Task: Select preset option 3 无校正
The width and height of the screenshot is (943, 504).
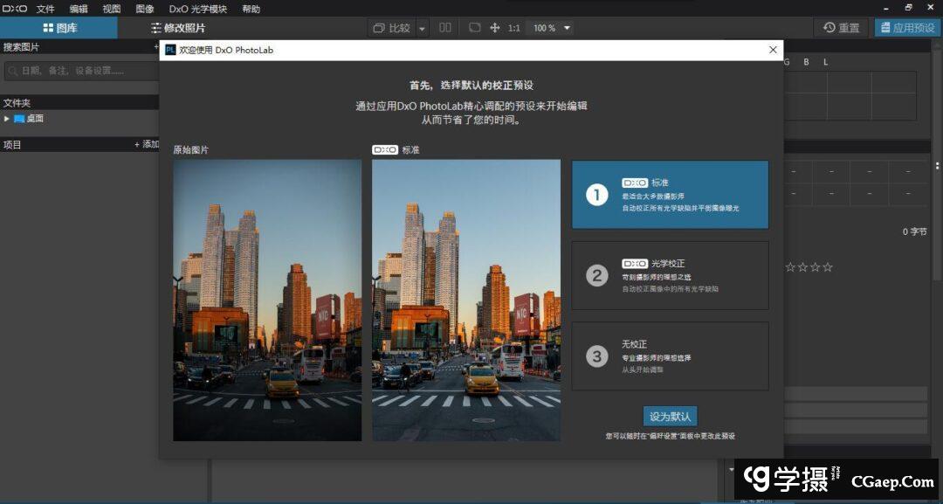Action: pyautogui.click(x=670, y=356)
